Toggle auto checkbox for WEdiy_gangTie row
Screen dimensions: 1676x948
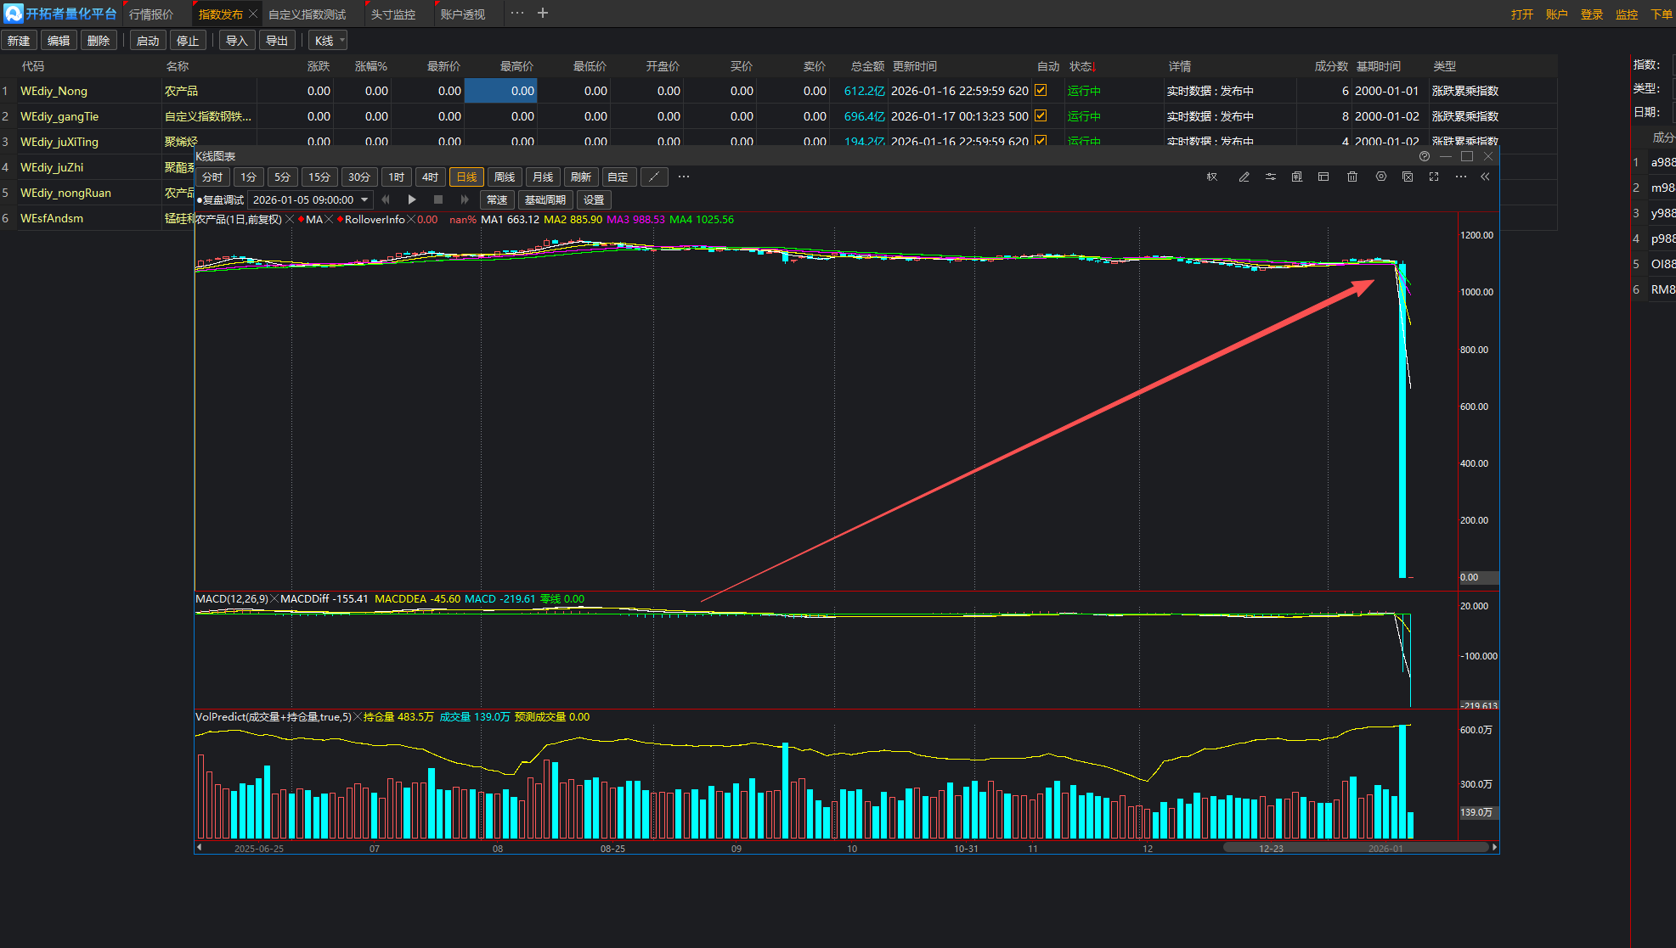1041,115
